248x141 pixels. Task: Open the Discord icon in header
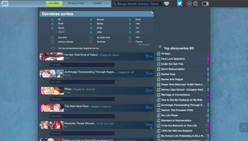pyautogui.click(x=195, y=4)
